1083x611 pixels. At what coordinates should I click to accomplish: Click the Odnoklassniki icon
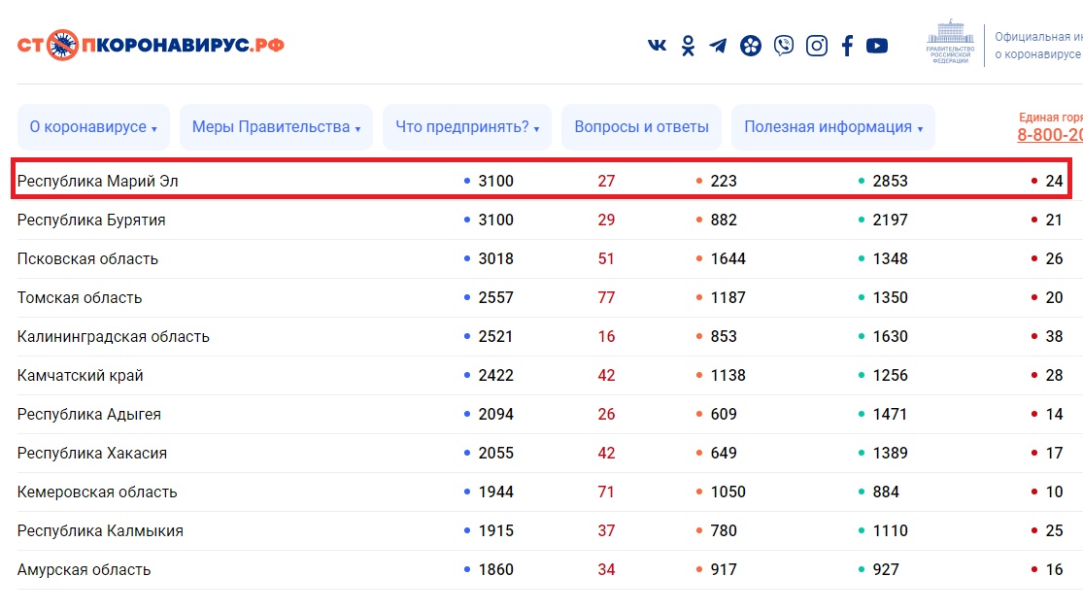click(689, 45)
